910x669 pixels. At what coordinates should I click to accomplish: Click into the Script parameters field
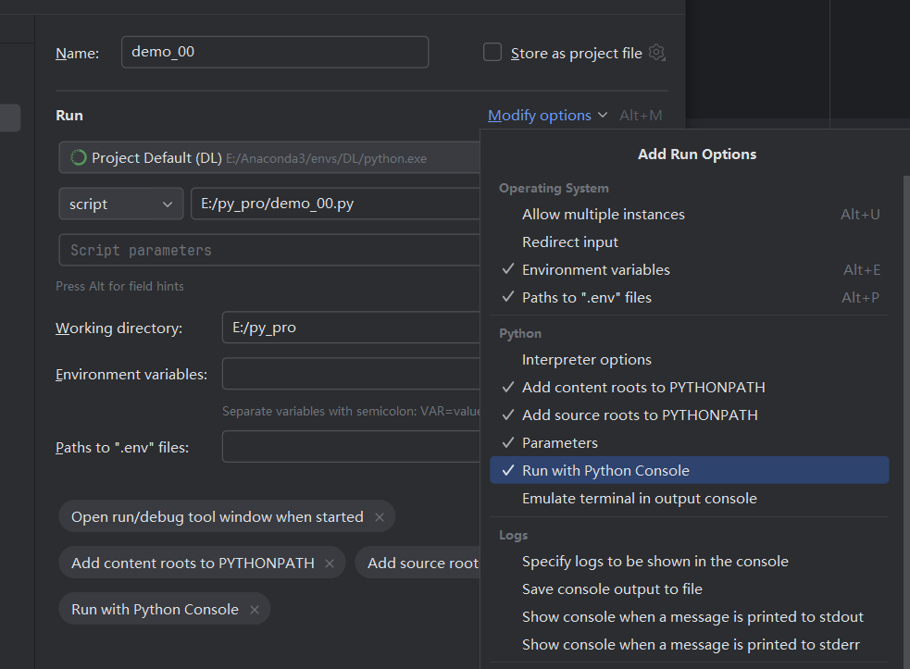[269, 250]
